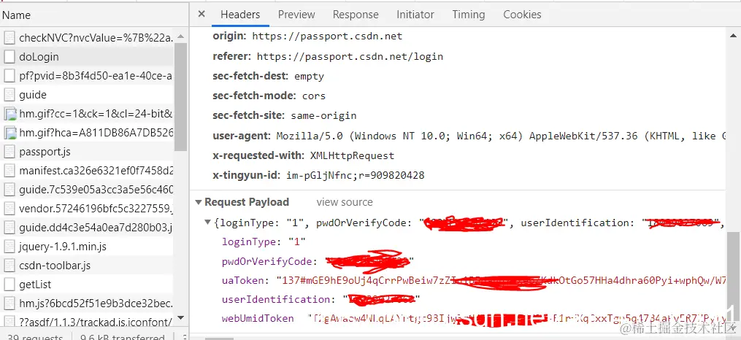Click the file icon beside guide request
Image resolution: width=741 pixels, height=340 pixels.
point(9,94)
